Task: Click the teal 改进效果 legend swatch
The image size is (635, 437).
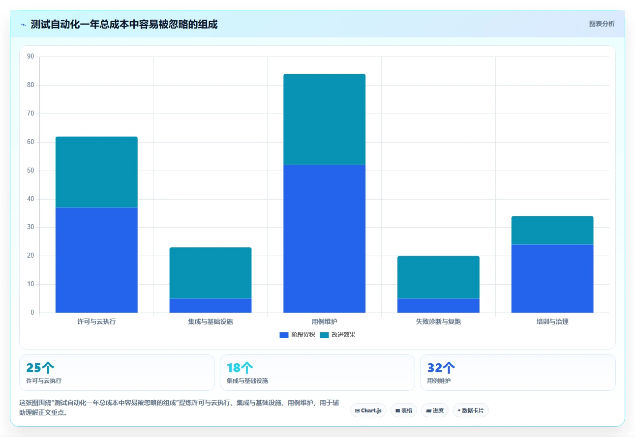Action: coord(324,335)
